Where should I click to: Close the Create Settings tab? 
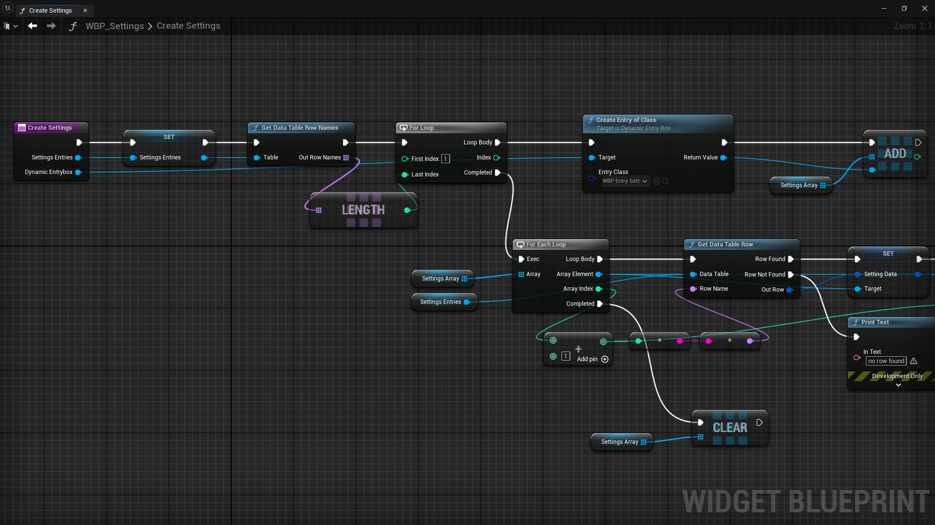(x=85, y=10)
